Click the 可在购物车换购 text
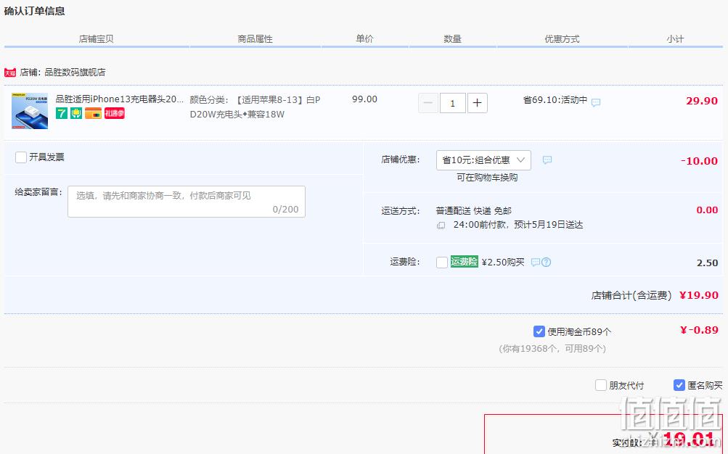Viewport: 728px width, 454px height. point(487,177)
